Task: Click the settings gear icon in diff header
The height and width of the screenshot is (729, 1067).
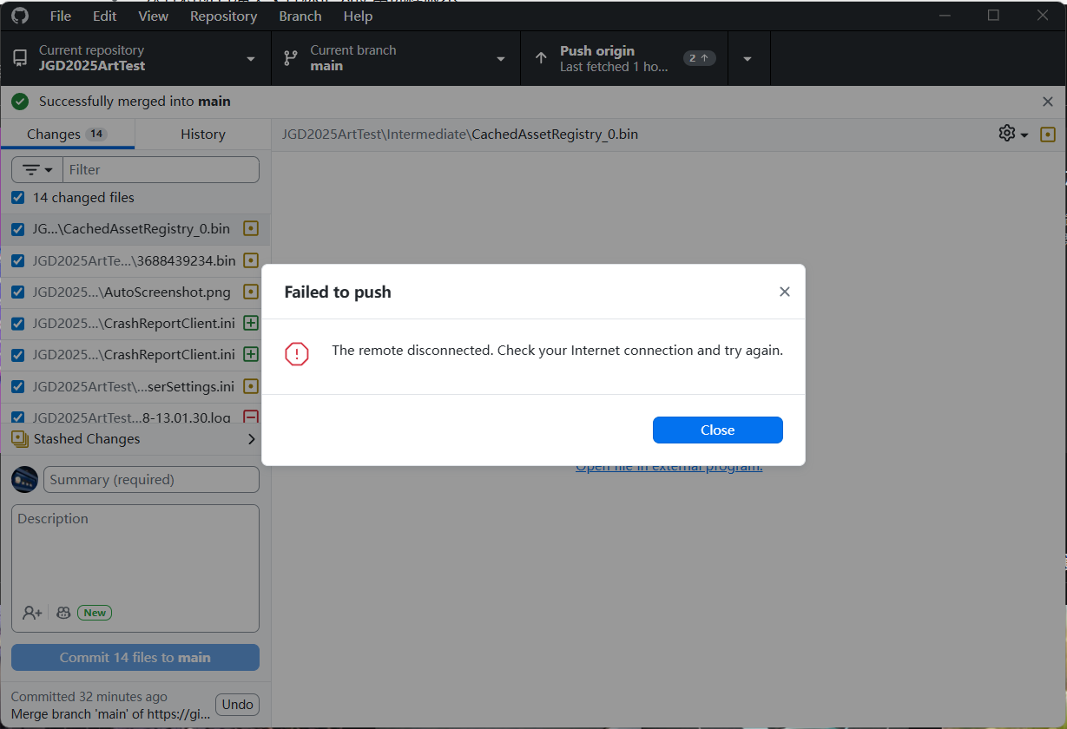Action: click(1007, 134)
